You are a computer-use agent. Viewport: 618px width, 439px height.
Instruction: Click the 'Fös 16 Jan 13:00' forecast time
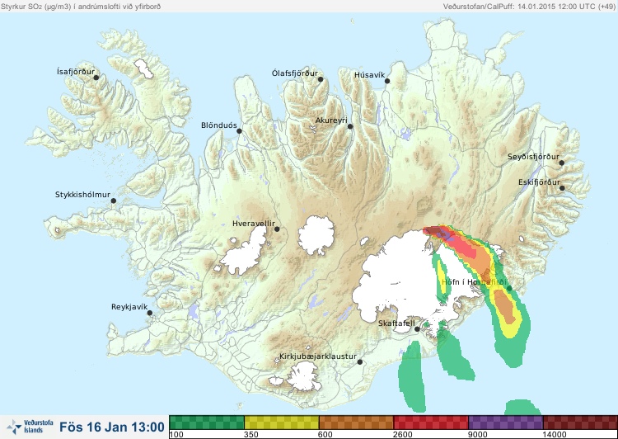pos(112,427)
